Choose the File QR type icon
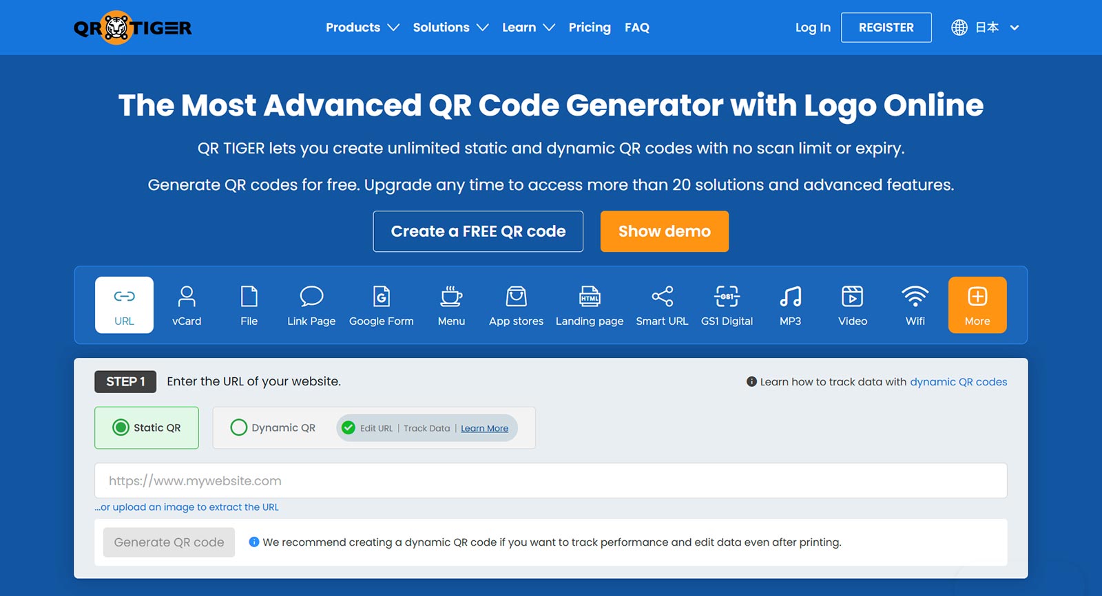The height and width of the screenshot is (596, 1102). point(249,297)
